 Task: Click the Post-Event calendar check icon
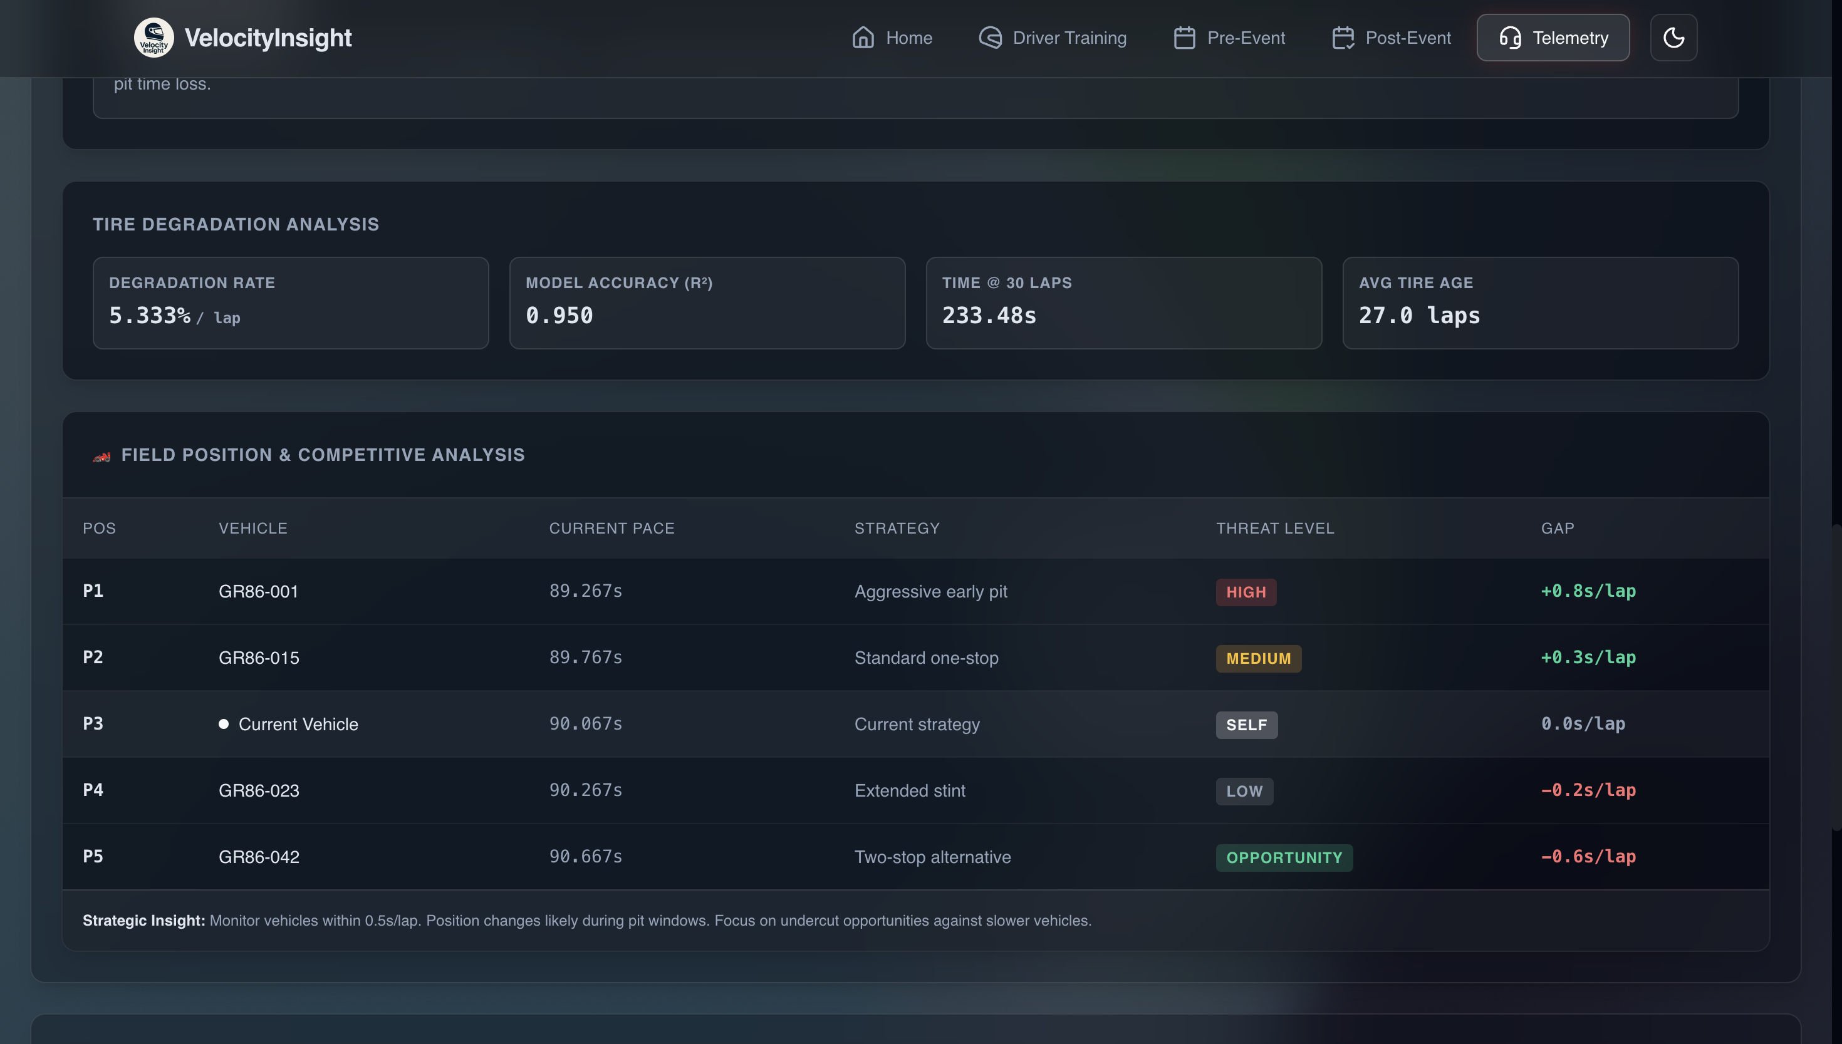click(x=1343, y=38)
